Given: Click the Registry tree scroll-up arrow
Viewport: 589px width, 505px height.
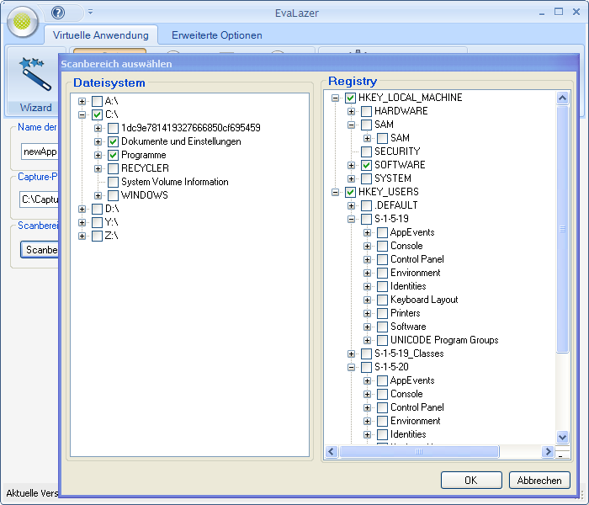Looking at the screenshot, I should click(x=563, y=98).
